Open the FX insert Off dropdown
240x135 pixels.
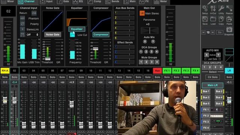click(x=32, y=35)
